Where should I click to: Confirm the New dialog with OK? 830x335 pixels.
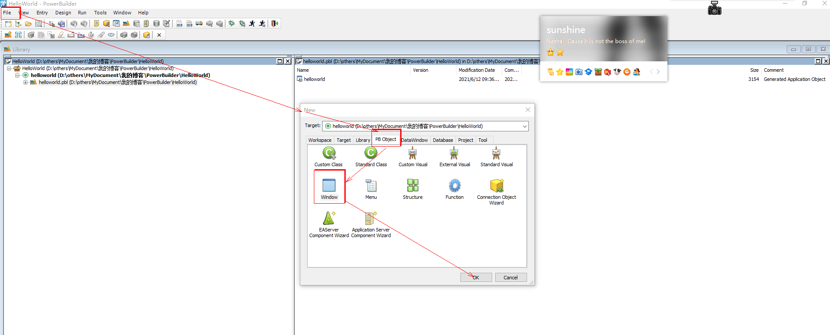tap(476, 278)
